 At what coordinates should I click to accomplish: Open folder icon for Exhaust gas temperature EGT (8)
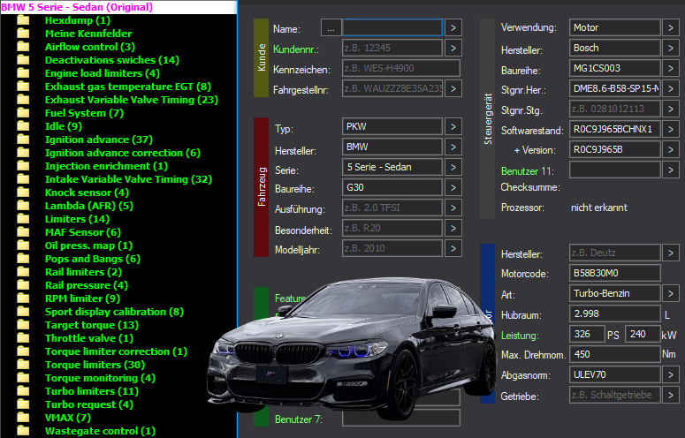23,87
